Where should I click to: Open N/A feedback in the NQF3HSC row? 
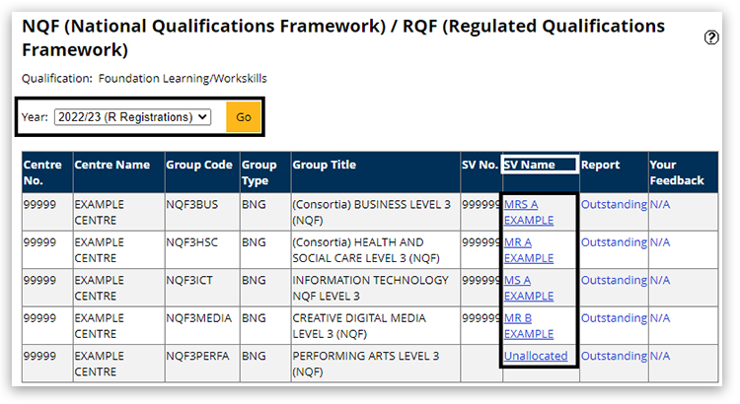click(x=659, y=242)
